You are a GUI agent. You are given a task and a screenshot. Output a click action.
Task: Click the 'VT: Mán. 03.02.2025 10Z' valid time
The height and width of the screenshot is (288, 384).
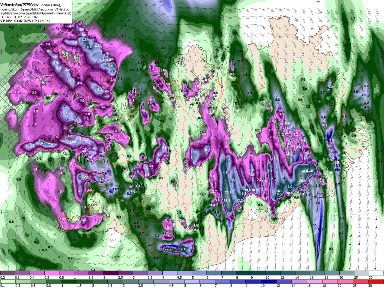[19, 21]
